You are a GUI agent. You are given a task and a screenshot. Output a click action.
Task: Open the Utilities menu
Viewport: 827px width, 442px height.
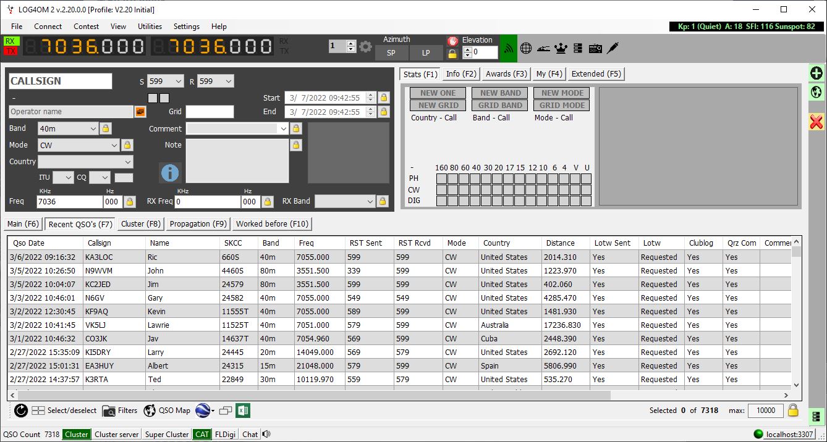(x=150, y=27)
